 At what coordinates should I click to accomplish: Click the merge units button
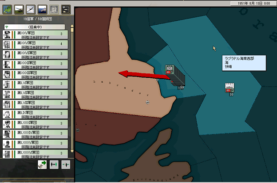[66, 164]
